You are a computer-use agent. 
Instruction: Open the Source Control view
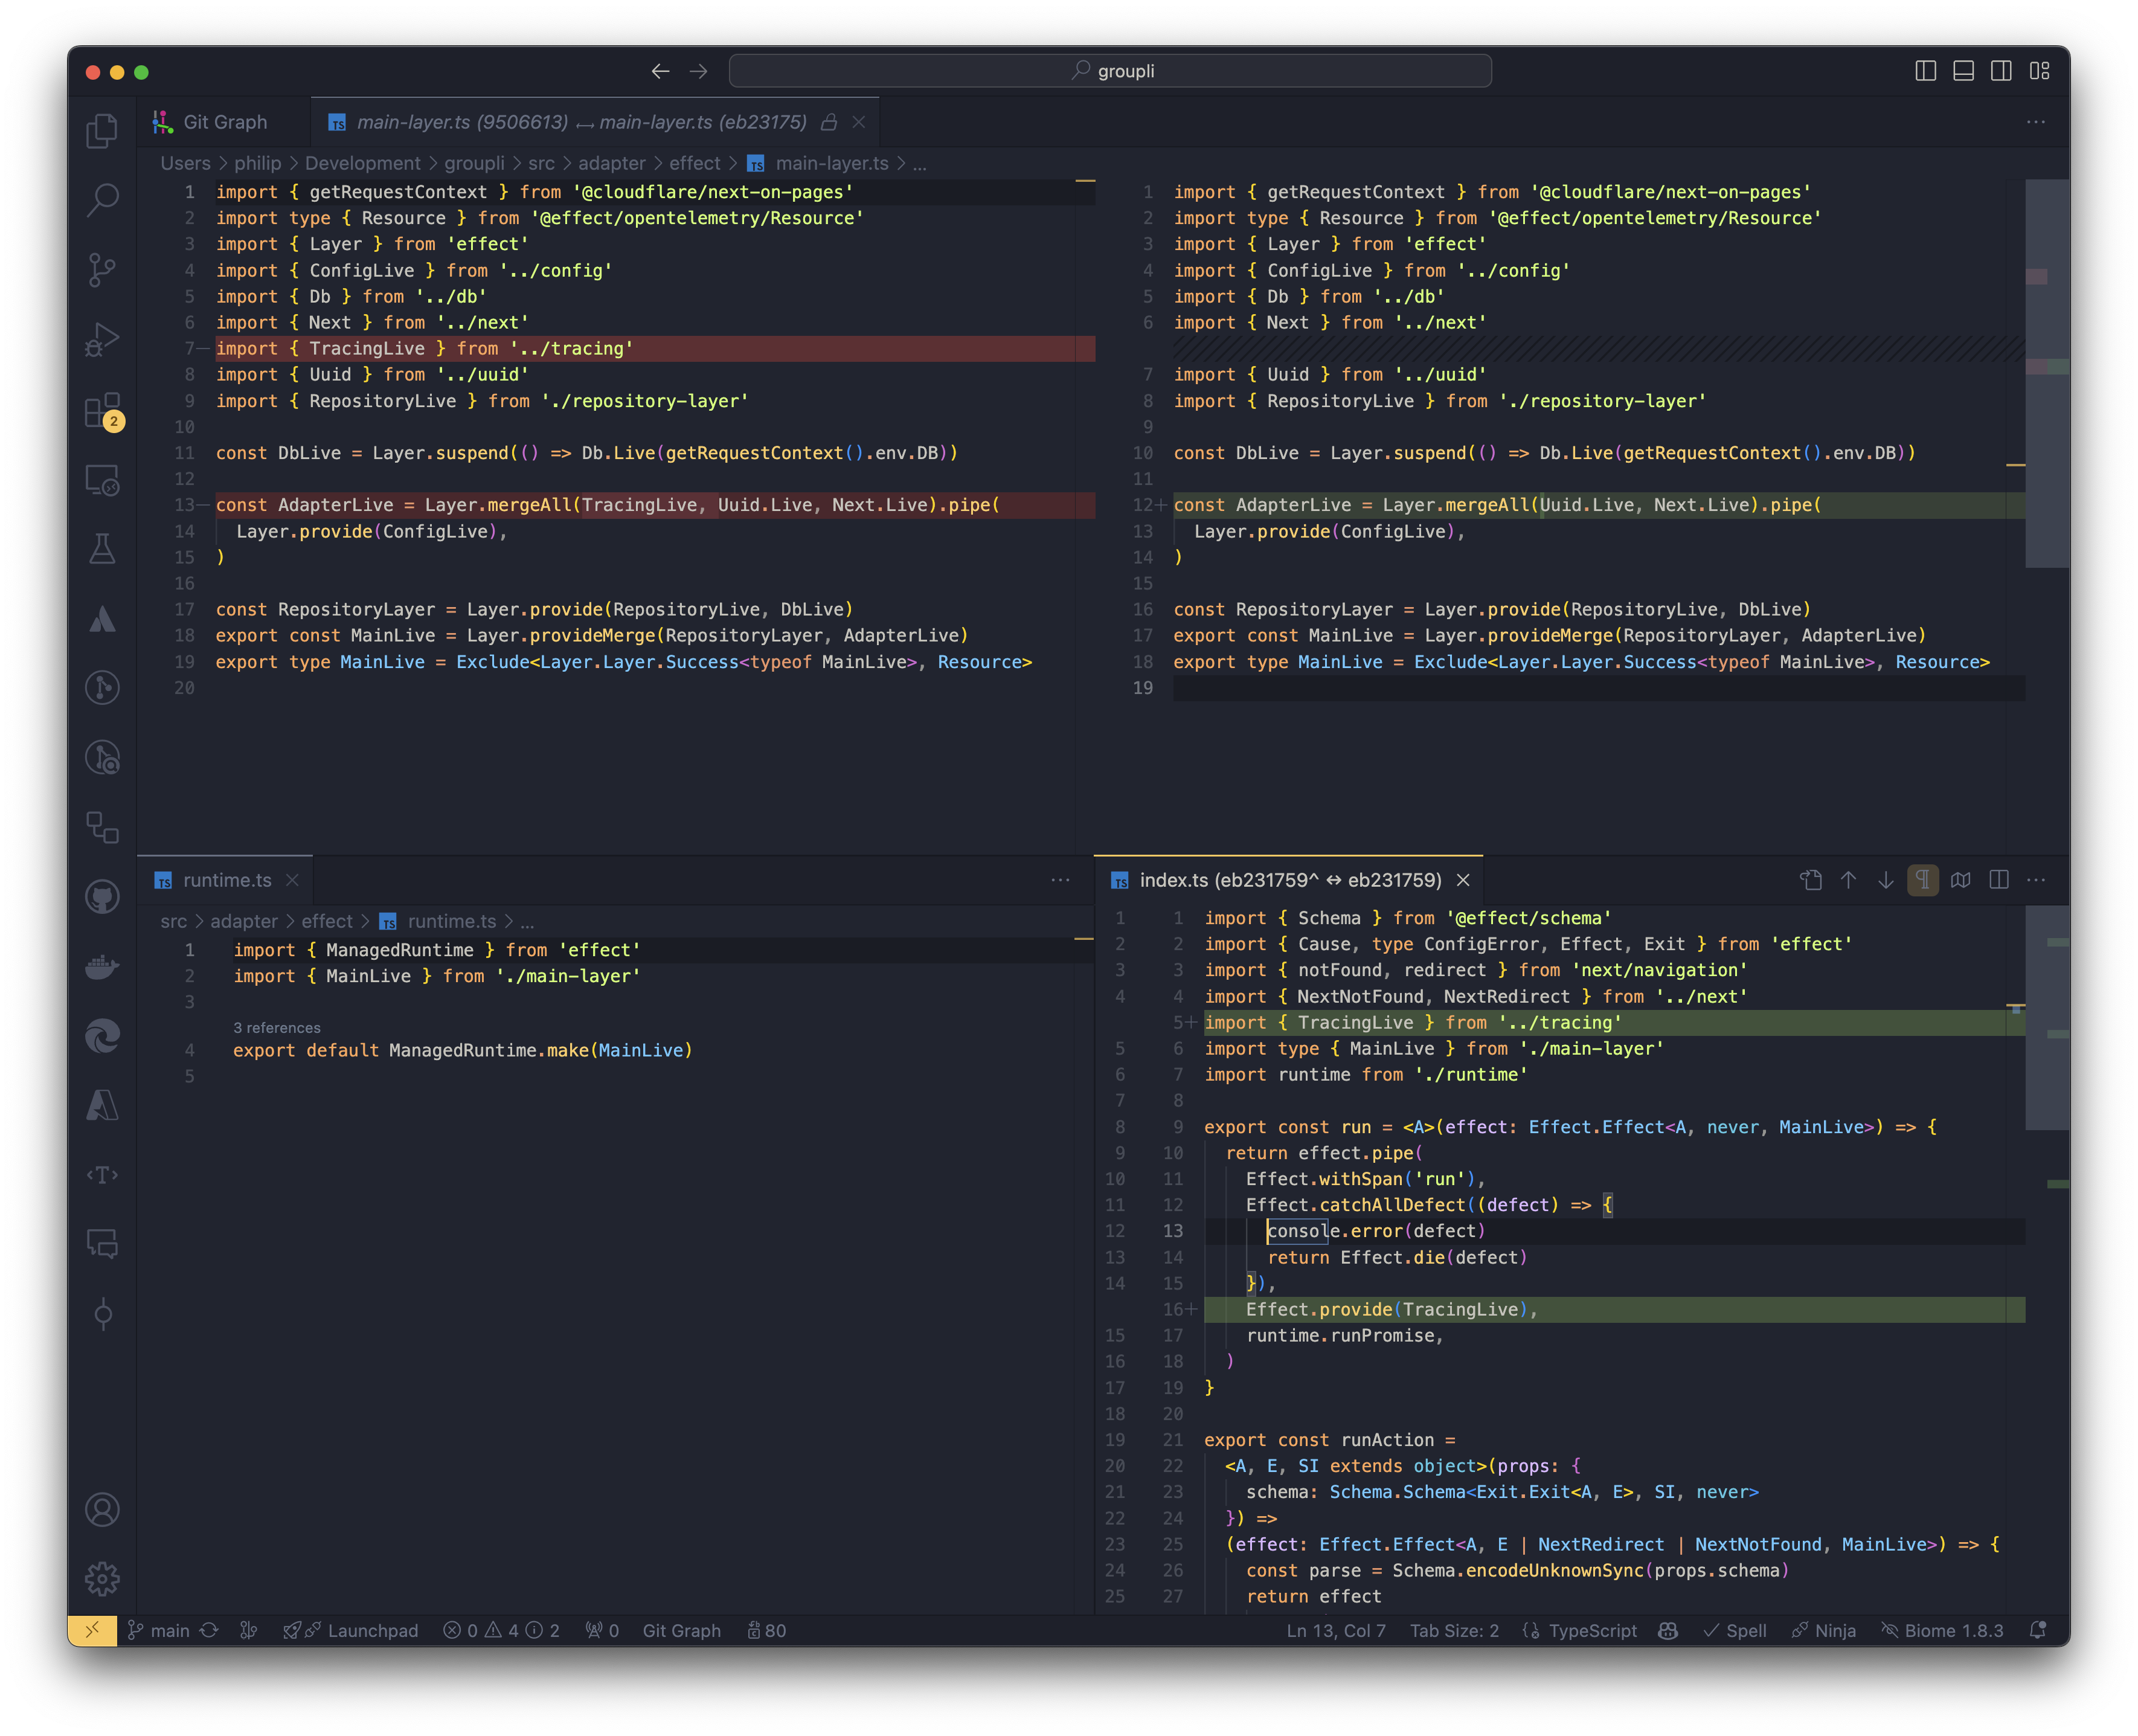click(x=102, y=269)
